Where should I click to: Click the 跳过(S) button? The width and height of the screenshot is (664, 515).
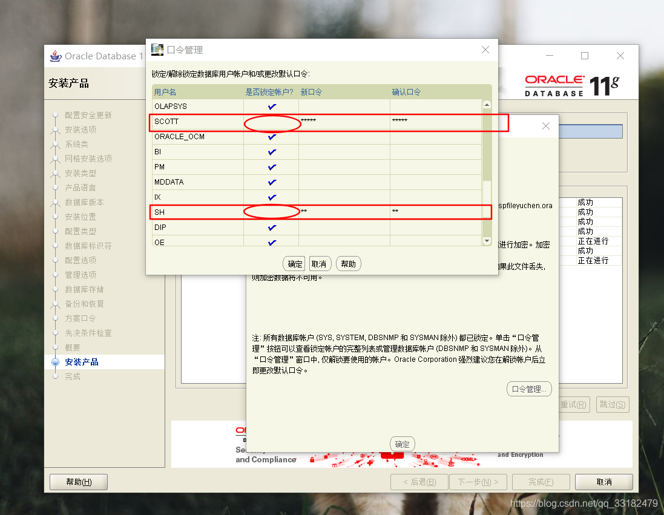coord(613,404)
